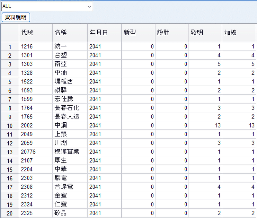Click 發明 value 3 in 川湖 row
The image size is (257, 218).
(205, 143)
